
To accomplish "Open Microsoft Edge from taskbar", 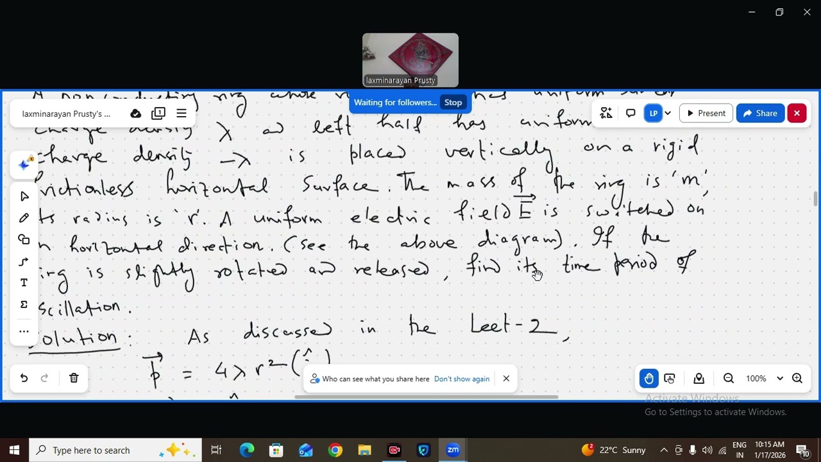I will pos(247,450).
